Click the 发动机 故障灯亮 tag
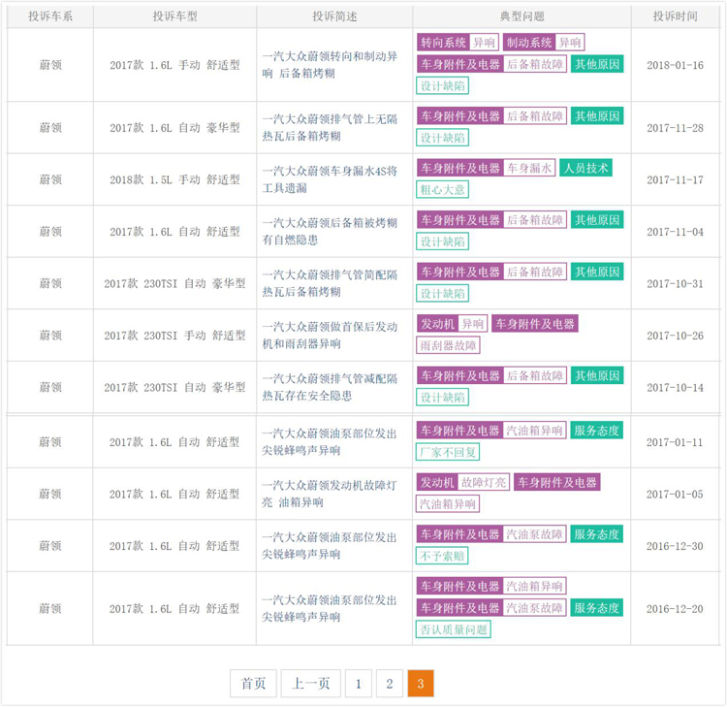The width and height of the screenshot is (727, 707). coord(462,482)
